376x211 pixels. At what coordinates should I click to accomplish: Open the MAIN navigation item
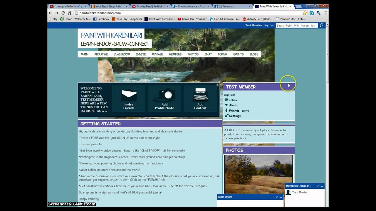(x=85, y=55)
